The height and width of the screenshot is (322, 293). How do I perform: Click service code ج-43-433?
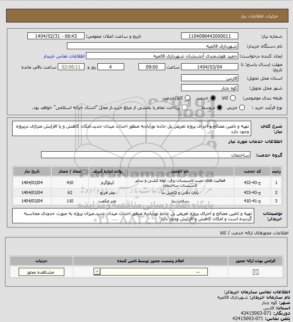coord(252,192)
